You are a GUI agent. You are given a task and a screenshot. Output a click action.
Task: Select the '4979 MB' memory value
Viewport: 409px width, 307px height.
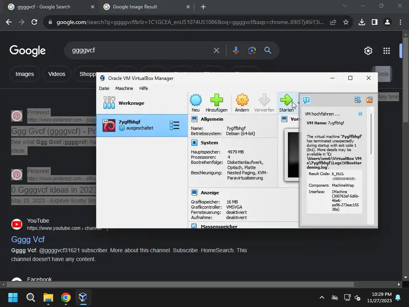pos(236,152)
